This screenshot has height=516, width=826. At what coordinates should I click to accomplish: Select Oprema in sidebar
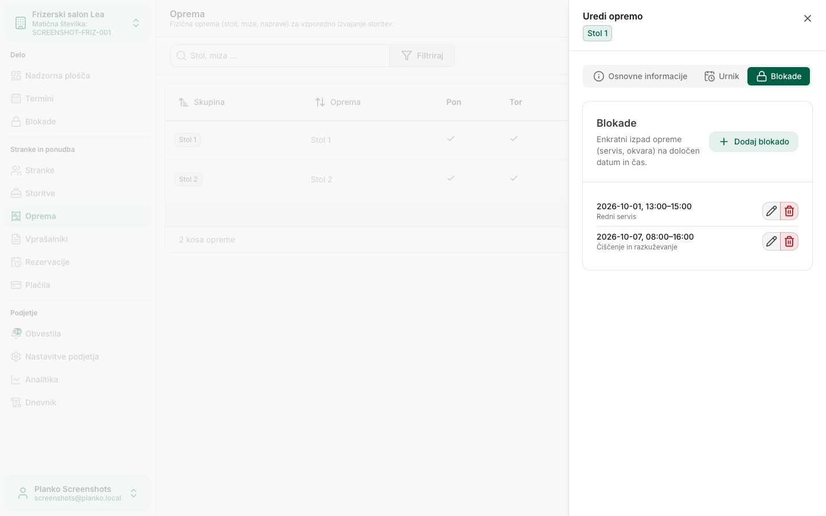pos(78,216)
